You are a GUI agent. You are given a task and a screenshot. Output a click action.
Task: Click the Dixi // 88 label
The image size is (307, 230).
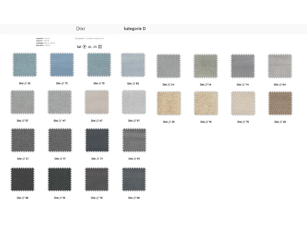pos(134,198)
